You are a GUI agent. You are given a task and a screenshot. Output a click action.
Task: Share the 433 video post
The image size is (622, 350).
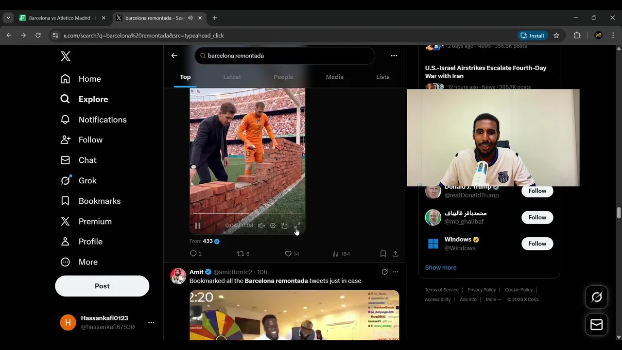(396, 254)
